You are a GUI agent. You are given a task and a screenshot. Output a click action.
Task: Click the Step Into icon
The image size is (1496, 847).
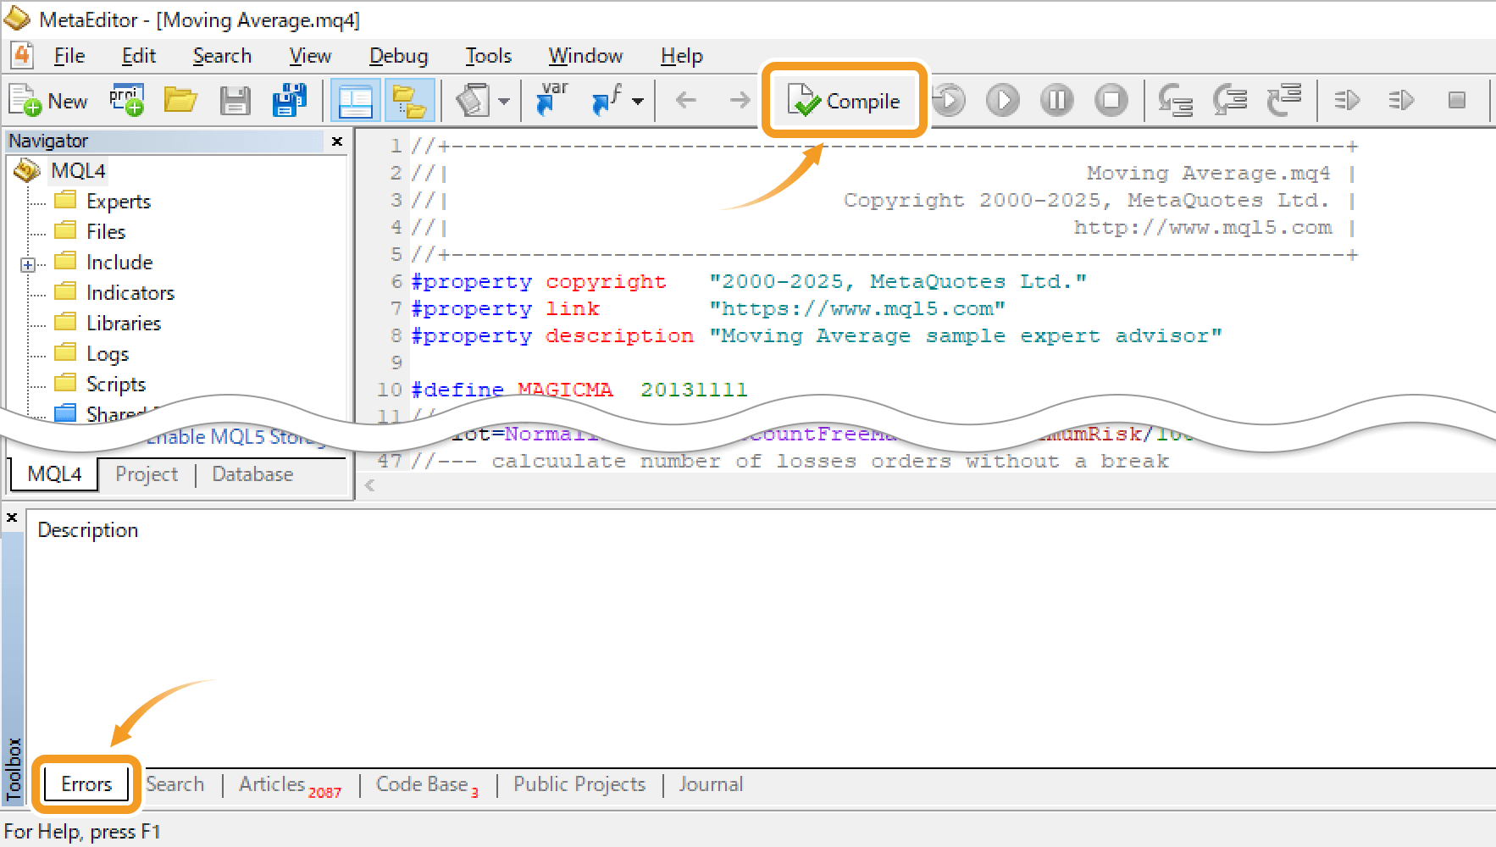coord(1175,101)
